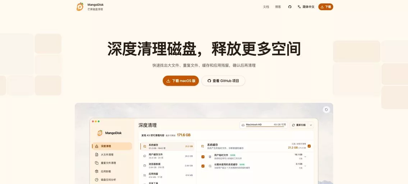Open the dropdown arrow beside 重新扫描

pyautogui.click(x=311, y=125)
